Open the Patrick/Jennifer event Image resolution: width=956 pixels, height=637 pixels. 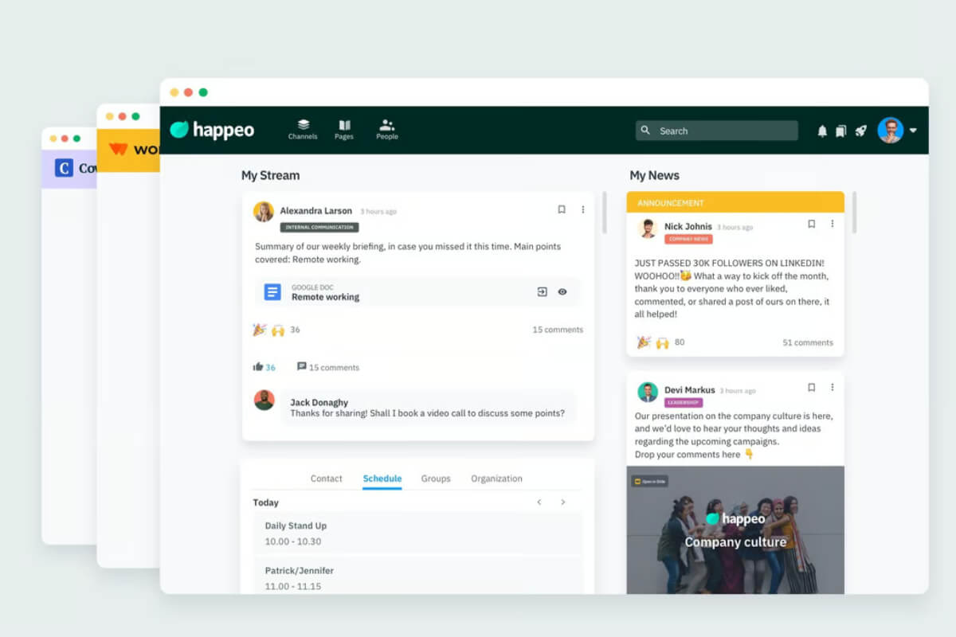point(418,575)
